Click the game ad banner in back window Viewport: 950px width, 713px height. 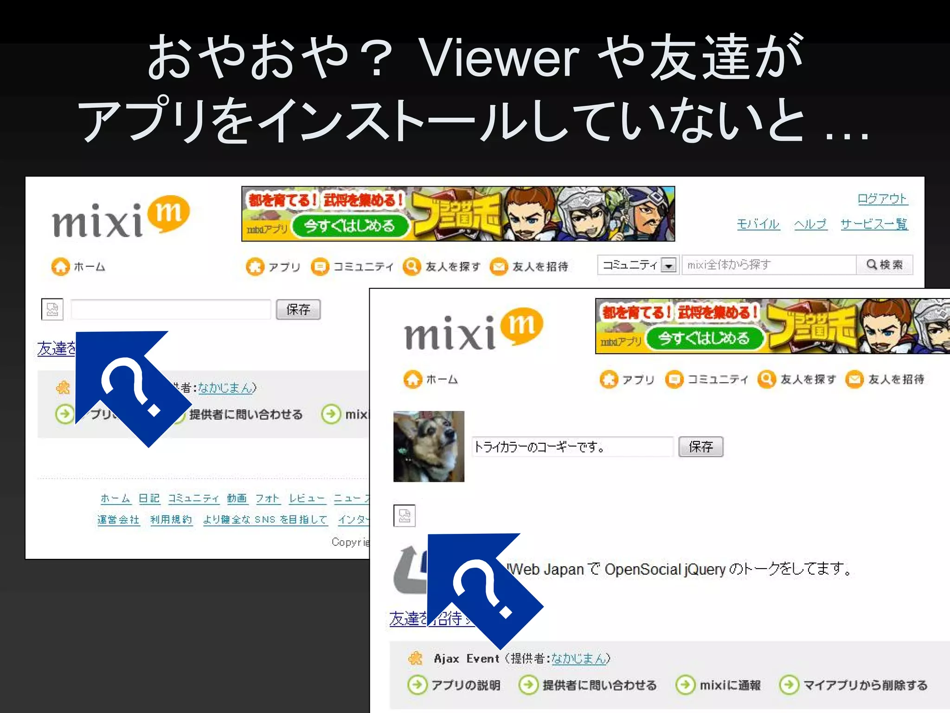pos(458,214)
